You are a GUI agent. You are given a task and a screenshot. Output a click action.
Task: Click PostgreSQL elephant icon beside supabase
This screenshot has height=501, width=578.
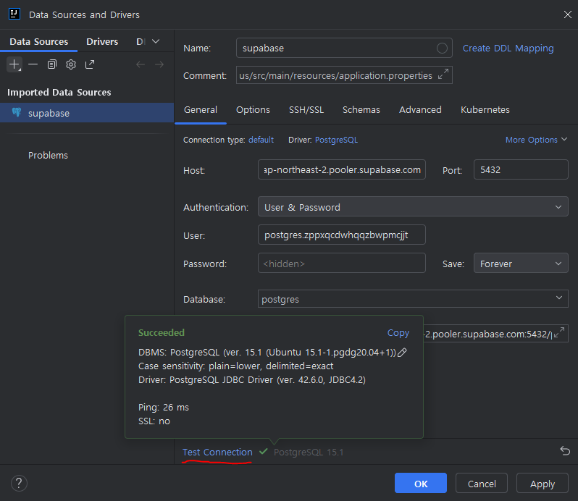click(x=17, y=112)
